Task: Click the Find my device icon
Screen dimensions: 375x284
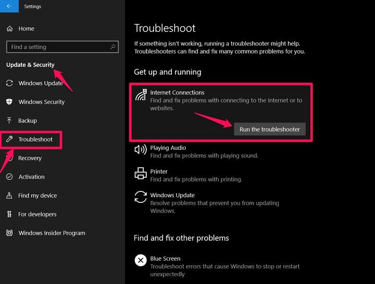Action: point(9,196)
